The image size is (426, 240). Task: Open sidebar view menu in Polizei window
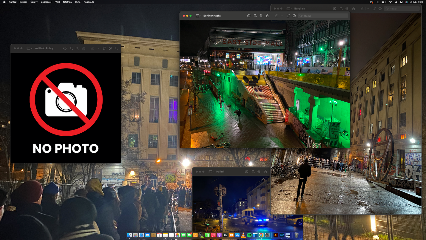211,172
